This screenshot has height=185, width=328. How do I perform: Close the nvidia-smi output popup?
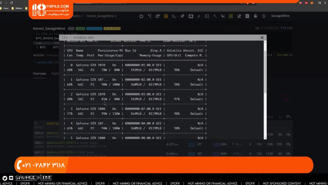click(262, 38)
